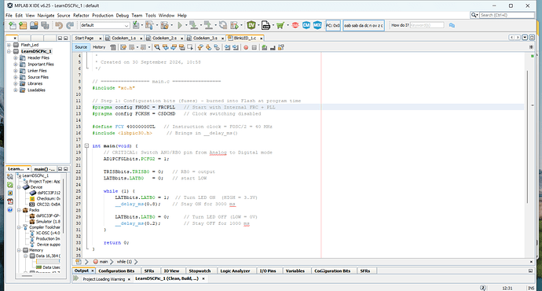Click the editor Find Selection magnifier icon
Image resolution: width=542 pixels, height=291 pixels.
coord(157,47)
